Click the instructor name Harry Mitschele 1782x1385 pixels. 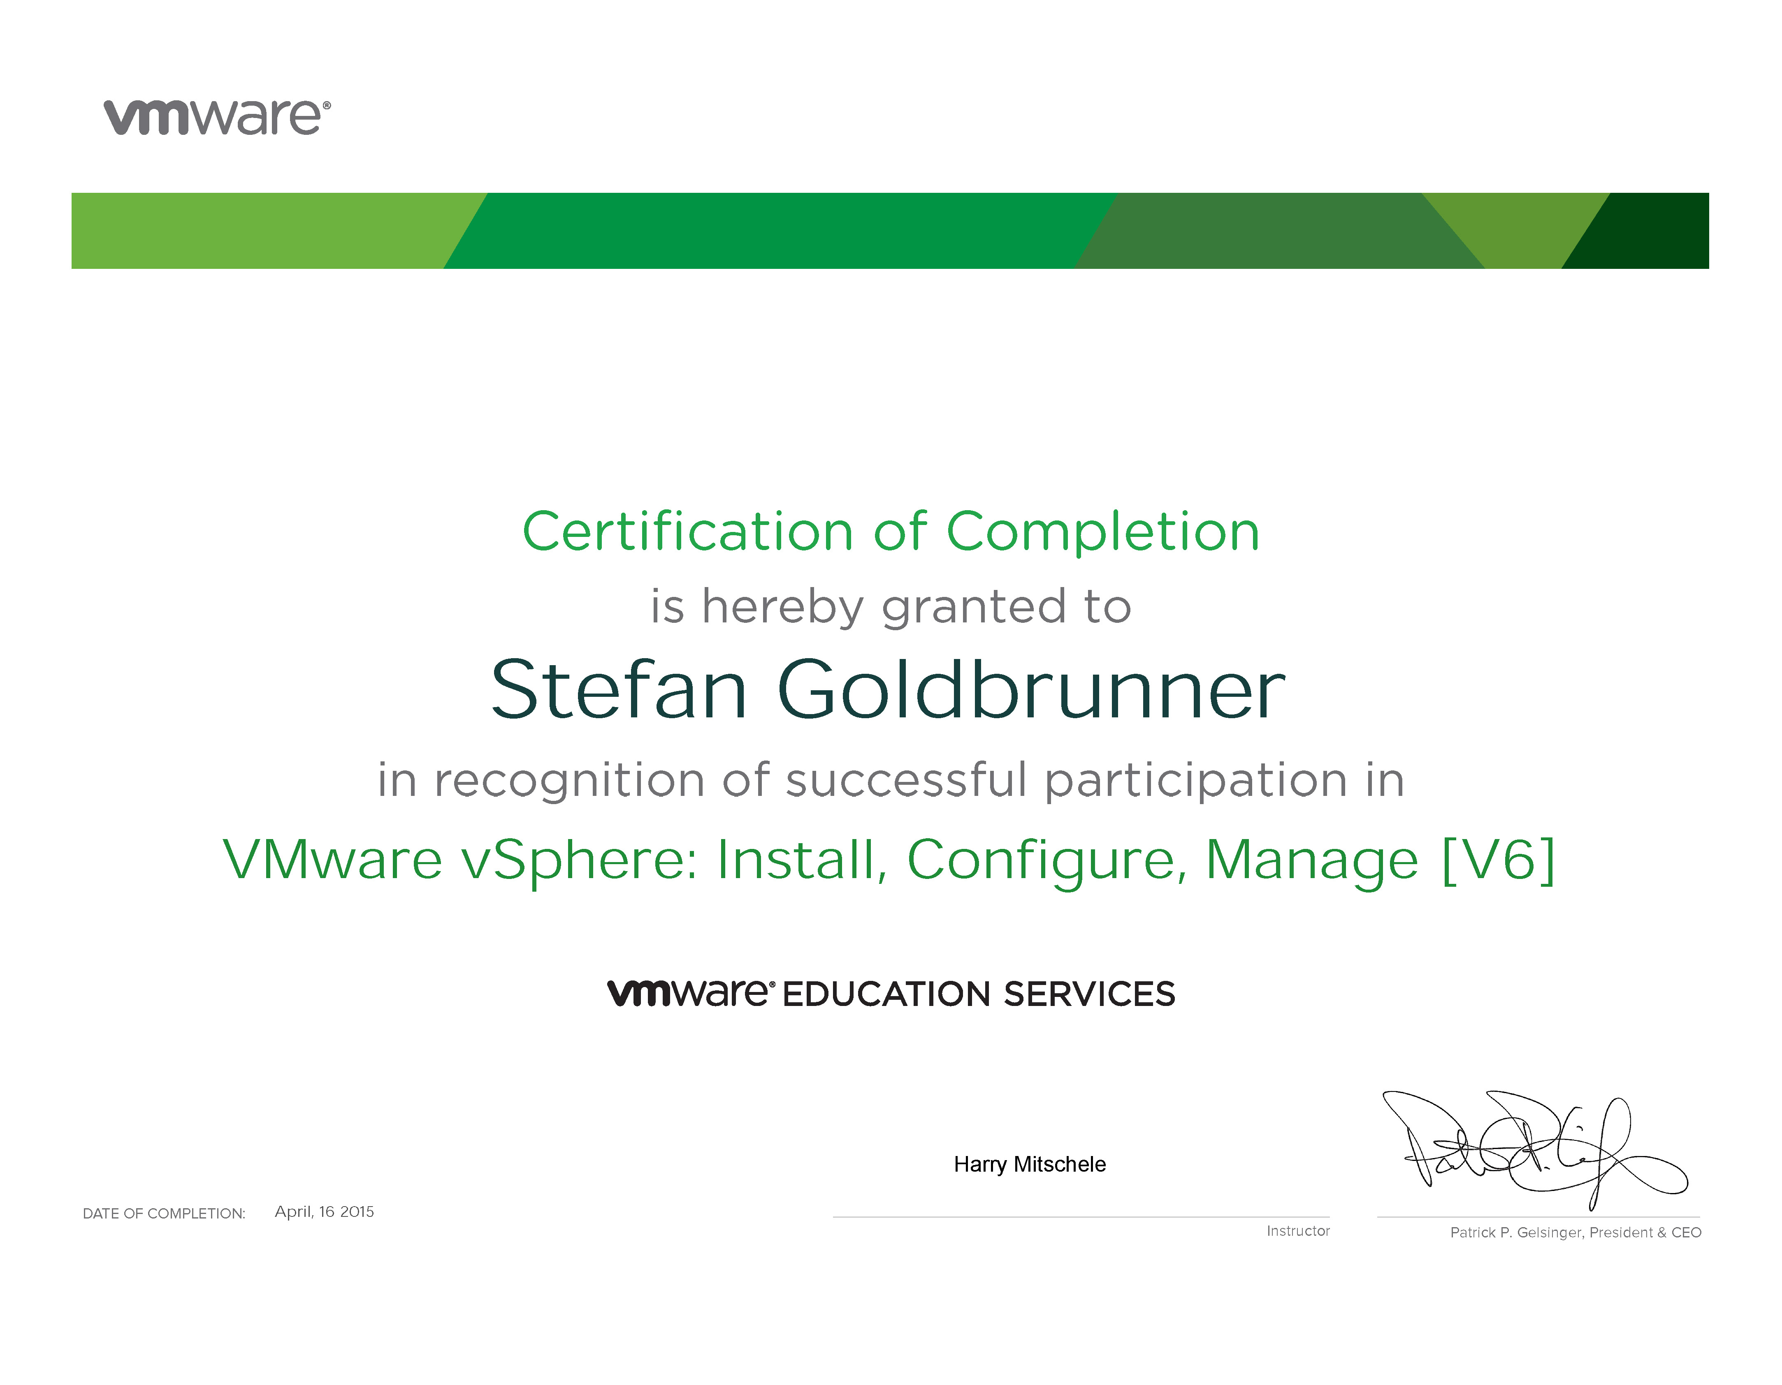1030,1164
